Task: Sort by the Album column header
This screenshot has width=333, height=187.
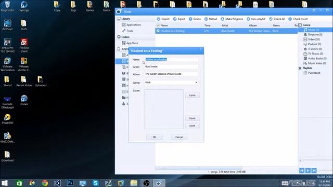Action: (253, 25)
